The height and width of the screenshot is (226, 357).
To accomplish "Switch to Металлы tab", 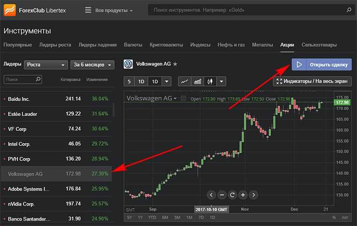I will 262,45.
